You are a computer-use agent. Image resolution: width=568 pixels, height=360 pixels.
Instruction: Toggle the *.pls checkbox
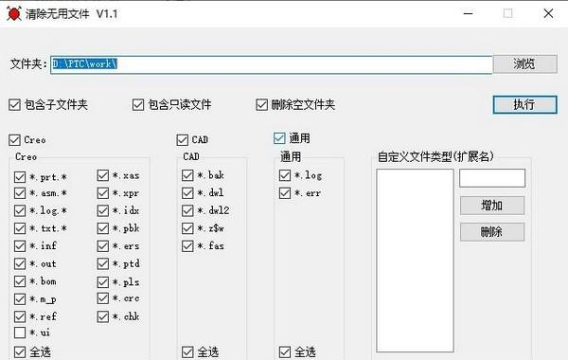click(103, 282)
